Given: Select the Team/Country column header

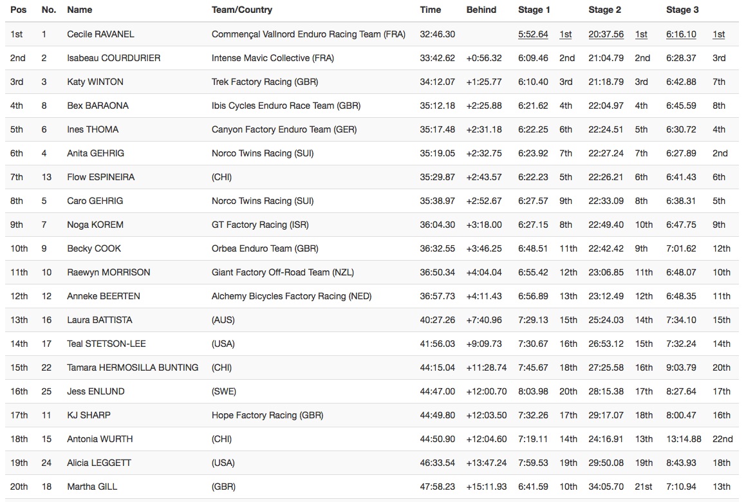Looking at the screenshot, I should 241,10.
